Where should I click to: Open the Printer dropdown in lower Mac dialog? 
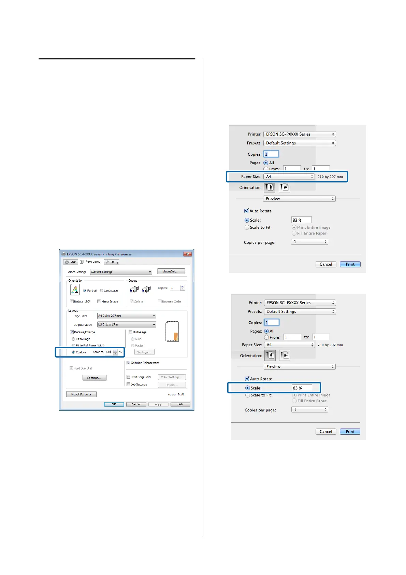click(x=300, y=303)
